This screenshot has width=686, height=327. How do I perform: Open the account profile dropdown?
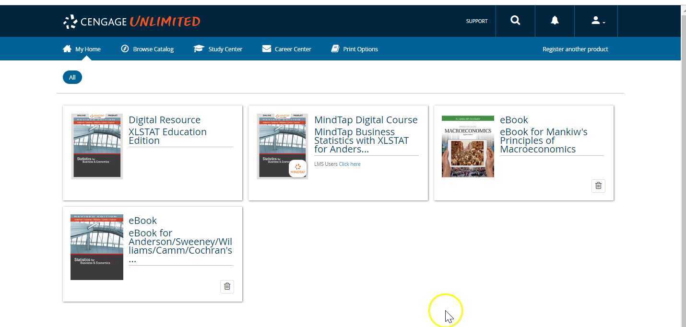[596, 21]
